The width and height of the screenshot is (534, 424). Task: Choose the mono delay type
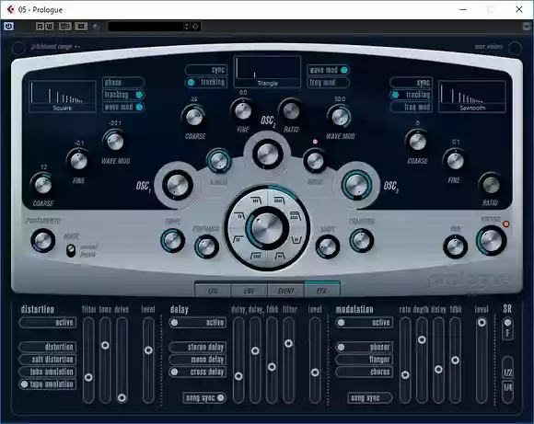coord(198,360)
